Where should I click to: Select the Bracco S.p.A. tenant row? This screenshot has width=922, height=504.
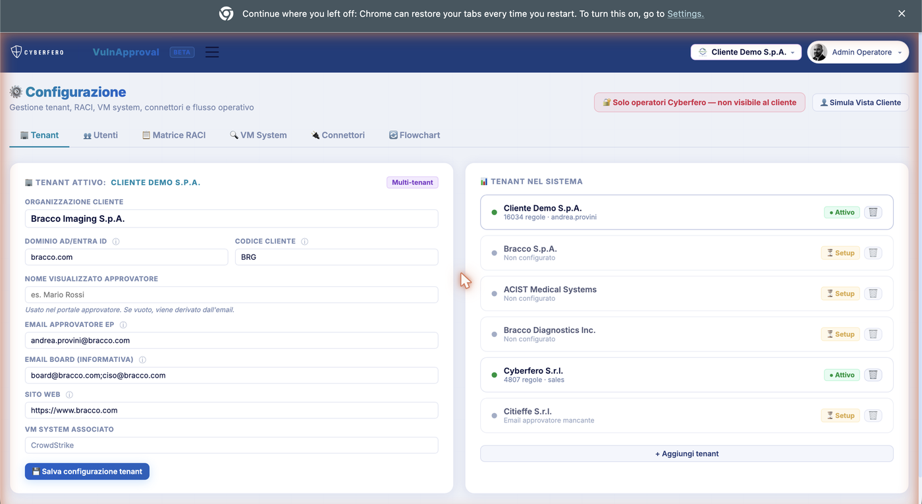(x=687, y=253)
